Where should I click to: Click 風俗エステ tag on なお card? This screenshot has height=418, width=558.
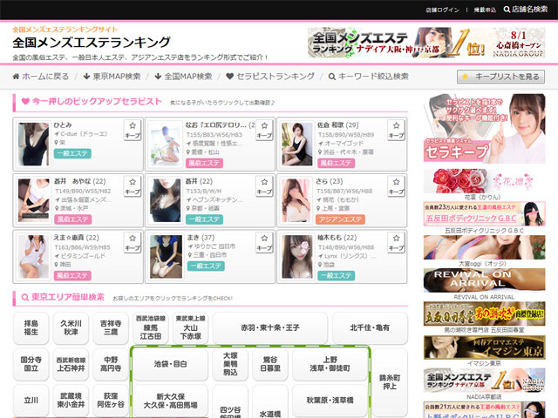pyautogui.click(x=204, y=163)
